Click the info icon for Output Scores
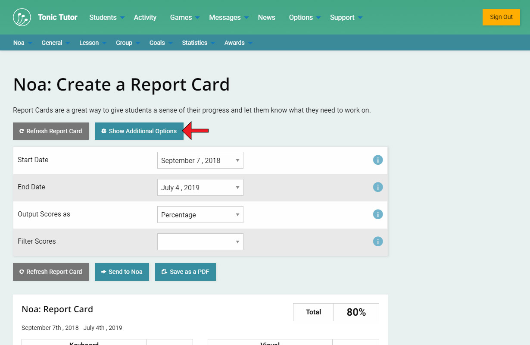This screenshot has width=530, height=345. [x=378, y=214]
